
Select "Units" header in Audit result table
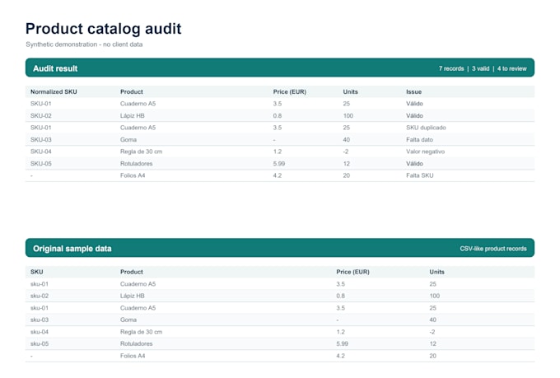tap(350, 91)
